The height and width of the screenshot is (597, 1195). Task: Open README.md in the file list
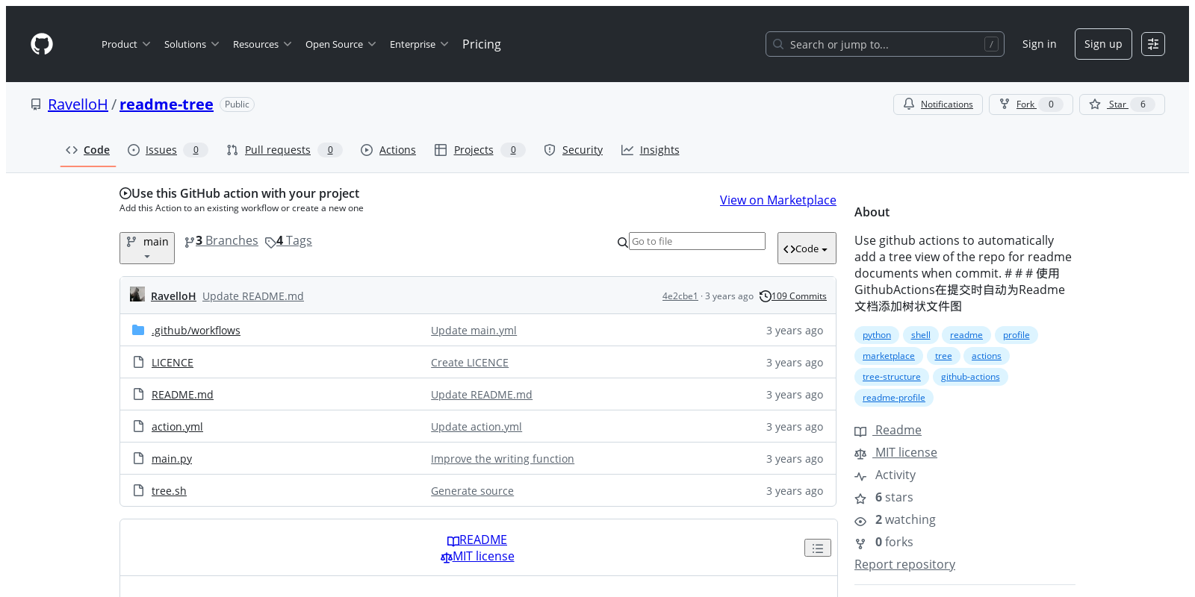182,395
